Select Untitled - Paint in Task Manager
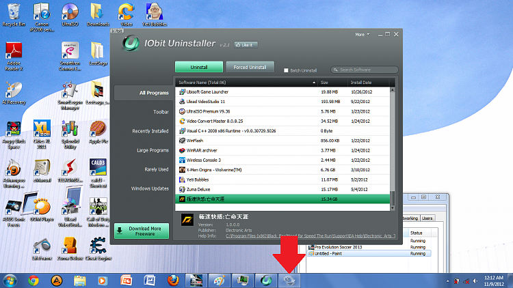The height and width of the screenshot is (288, 513). point(369,253)
